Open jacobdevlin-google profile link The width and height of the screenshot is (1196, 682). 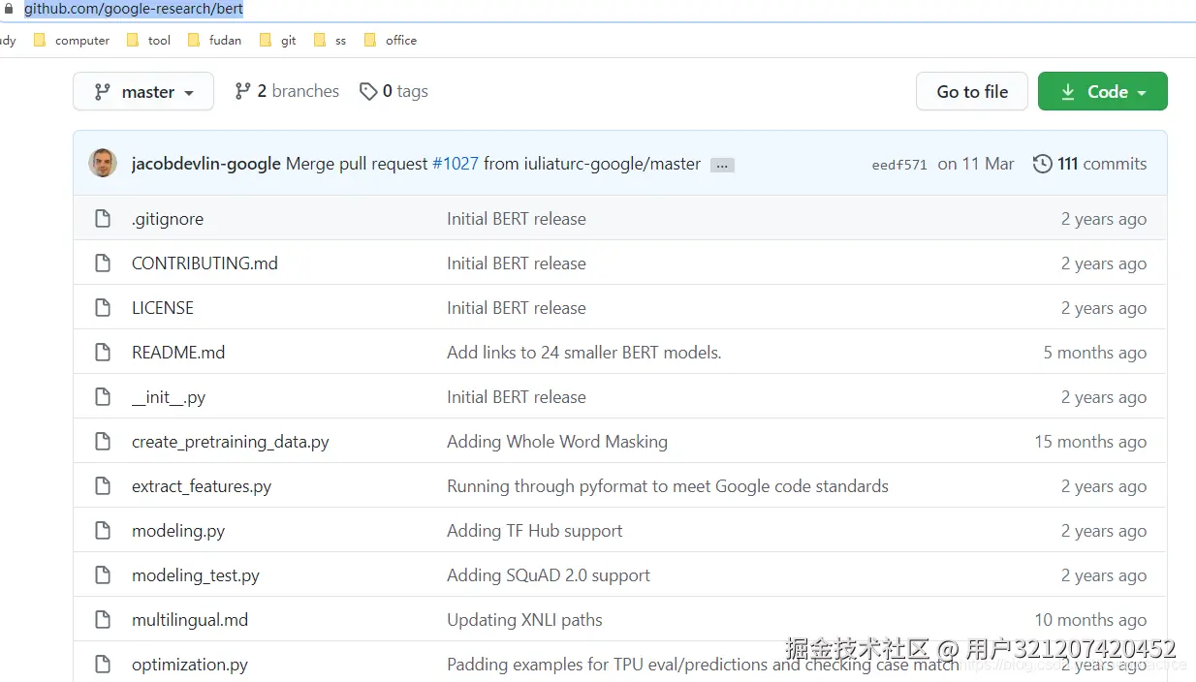coord(206,164)
